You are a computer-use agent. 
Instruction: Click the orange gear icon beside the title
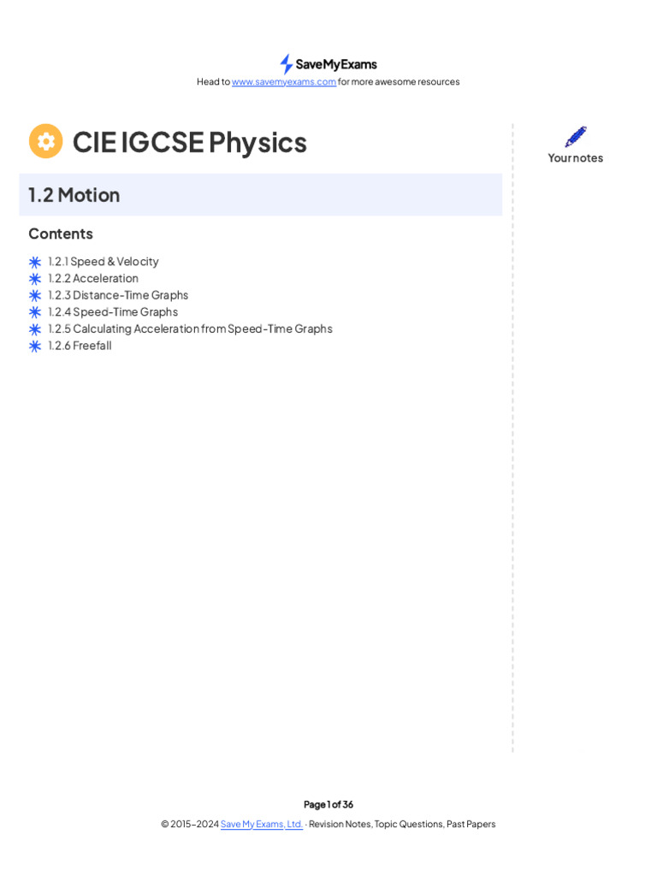[46, 141]
